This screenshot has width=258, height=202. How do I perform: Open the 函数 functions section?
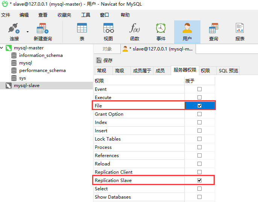coord(135,32)
